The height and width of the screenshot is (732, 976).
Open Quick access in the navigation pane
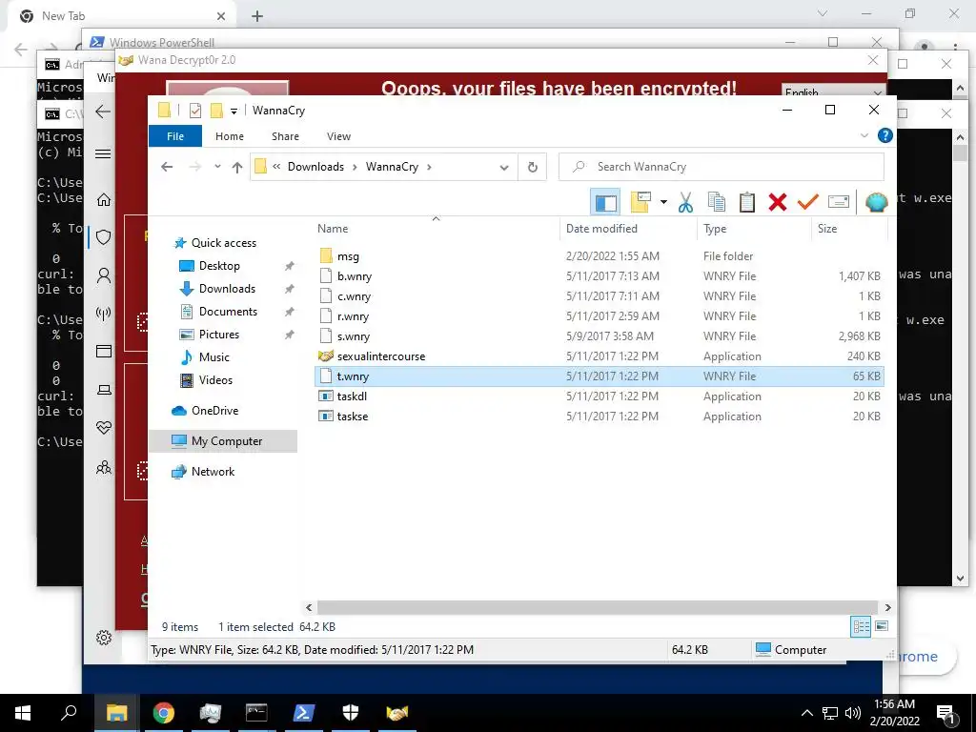(x=223, y=243)
